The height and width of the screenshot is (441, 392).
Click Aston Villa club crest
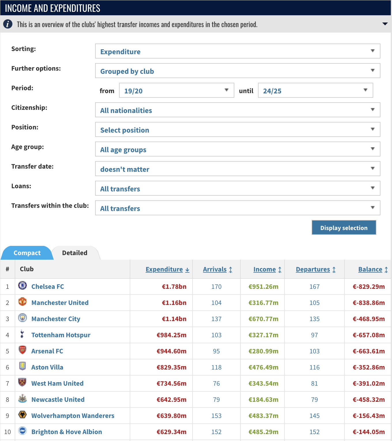coord(22,366)
